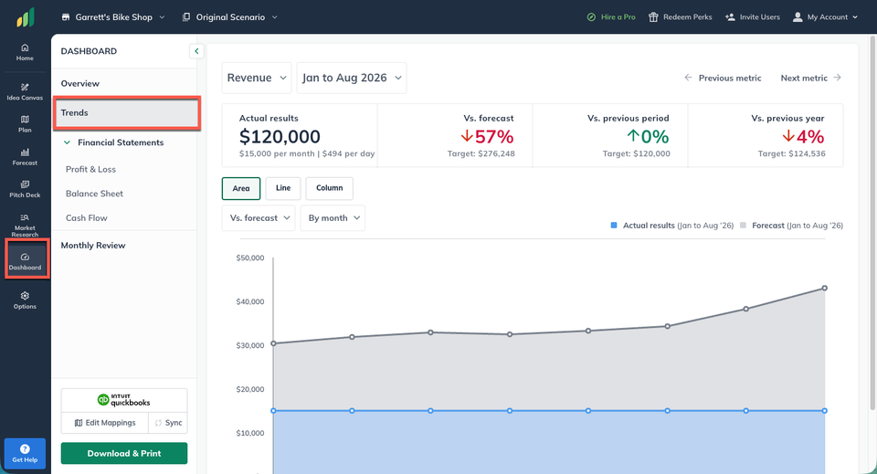This screenshot has height=474, width=877.
Task: Open the Vs. forecast comparison dropdown
Action: [x=259, y=218]
